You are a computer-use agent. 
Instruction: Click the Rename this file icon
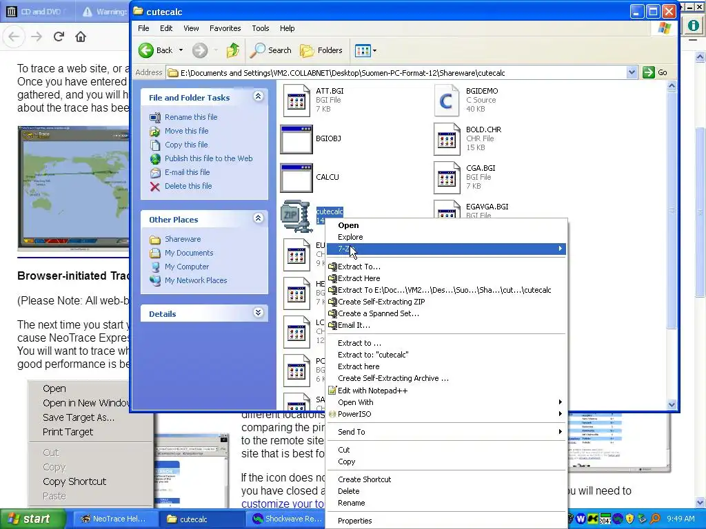[155, 117]
